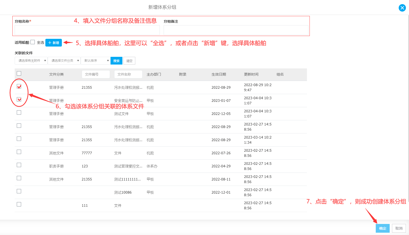
Task: Check the 测试10086 row checkbox
Action: (x=19, y=191)
